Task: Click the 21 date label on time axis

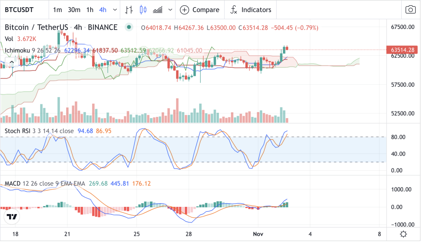Action: click(x=67, y=234)
